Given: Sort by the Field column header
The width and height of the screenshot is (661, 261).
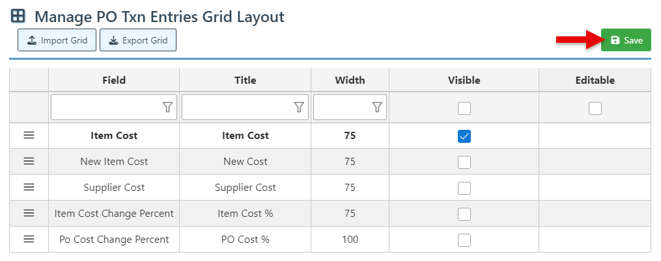Looking at the screenshot, I should tap(114, 81).
